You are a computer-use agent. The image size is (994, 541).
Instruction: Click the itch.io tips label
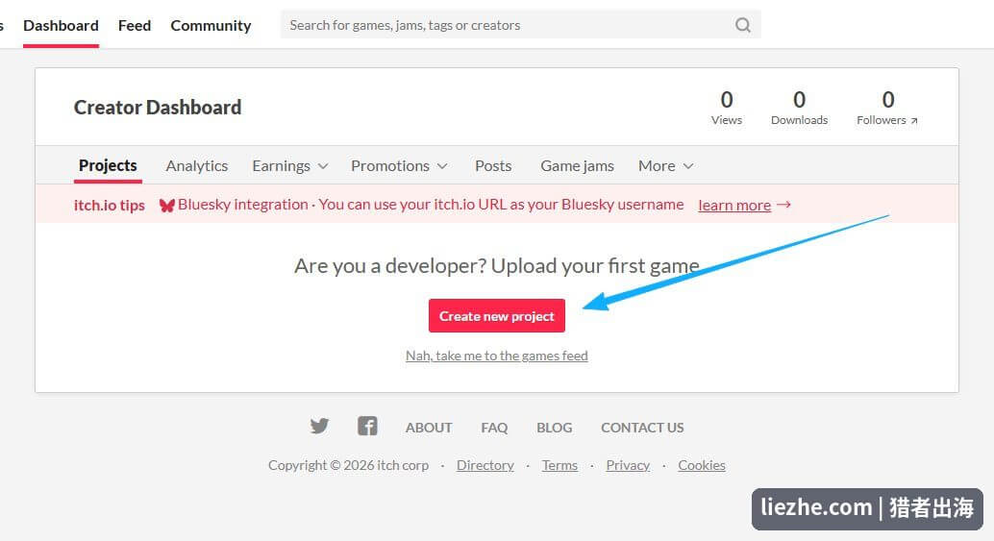[109, 206]
